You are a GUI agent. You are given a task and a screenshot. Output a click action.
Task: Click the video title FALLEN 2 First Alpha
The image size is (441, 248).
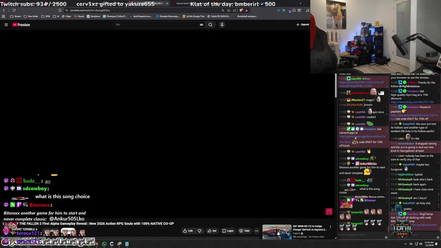(88, 224)
